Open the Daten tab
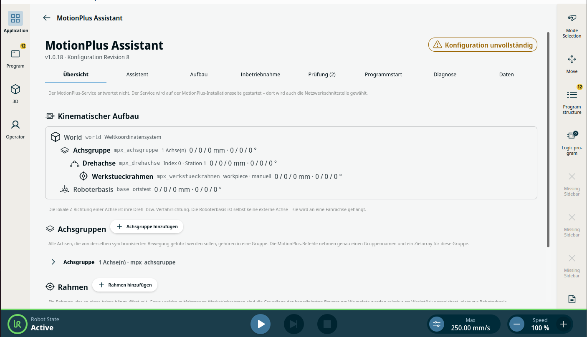Image resolution: width=587 pixels, height=337 pixels. [506, 74]
